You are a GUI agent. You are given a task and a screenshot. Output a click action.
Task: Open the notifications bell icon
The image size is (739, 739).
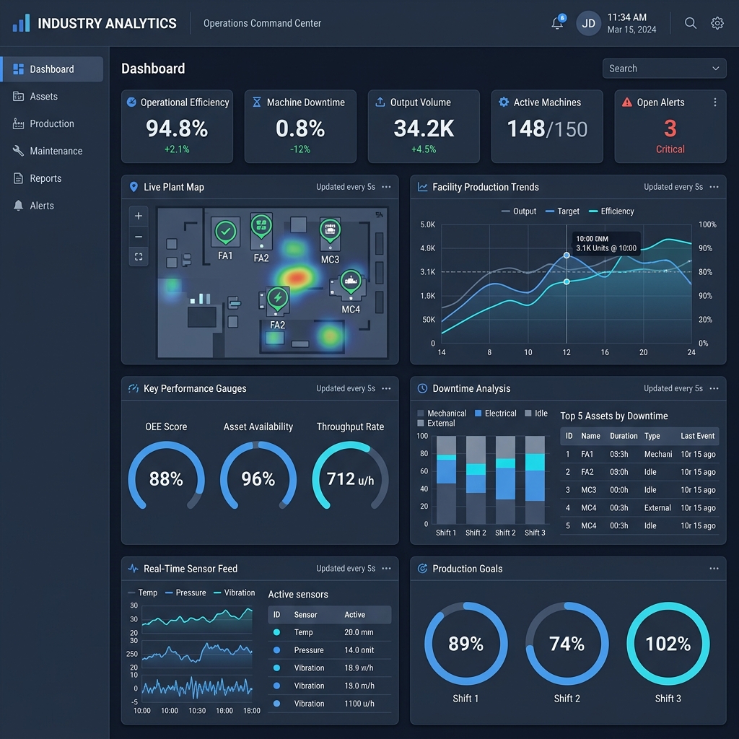coord(557,23)
